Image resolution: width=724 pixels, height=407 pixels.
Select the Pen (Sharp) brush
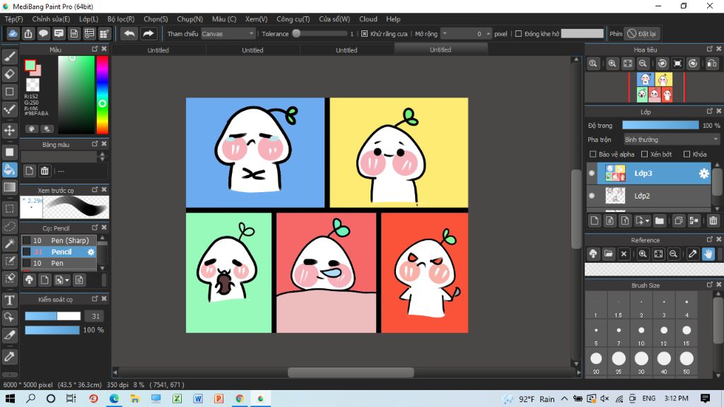59,240
